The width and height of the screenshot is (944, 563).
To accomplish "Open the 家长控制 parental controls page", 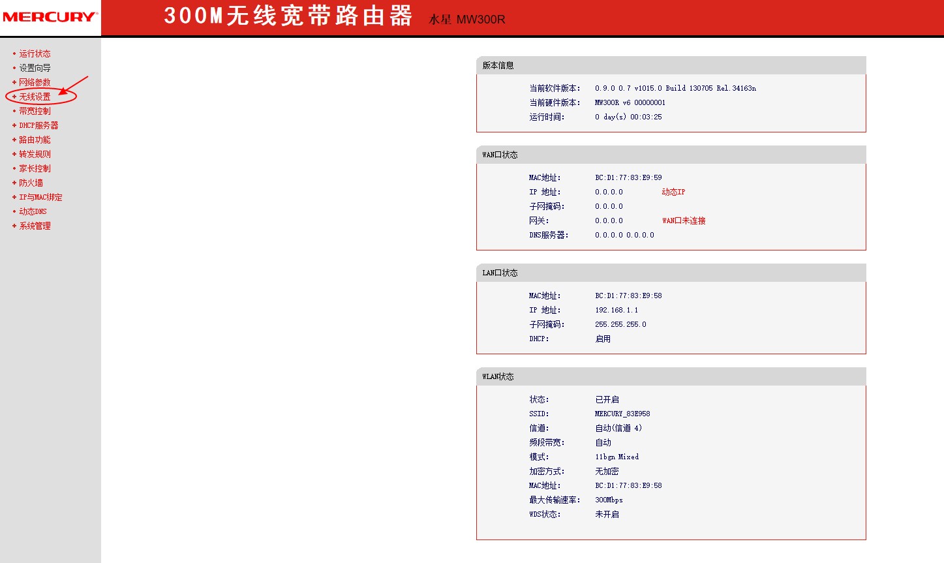I will [x=33, y=168].
